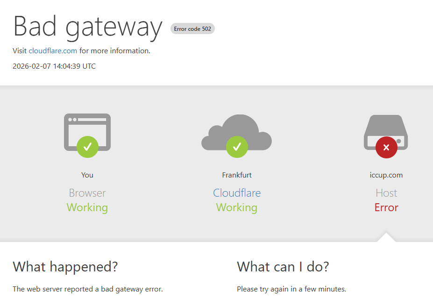Viewport: 433px width, 299px height.
Task: Click 'Working' status under Cloudflare
Action: click(237, 207)
